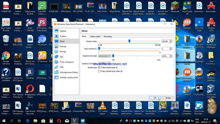Enable Włącz akcelerację wideo 2D checkbox
Screen dimensions: 220x124
[x=99, y=71]
